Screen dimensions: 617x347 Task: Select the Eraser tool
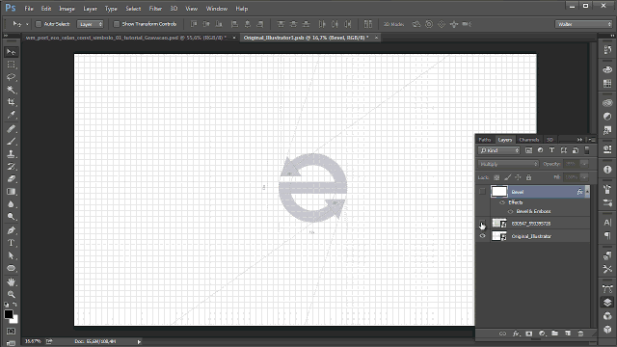click(x=11, y=179)
